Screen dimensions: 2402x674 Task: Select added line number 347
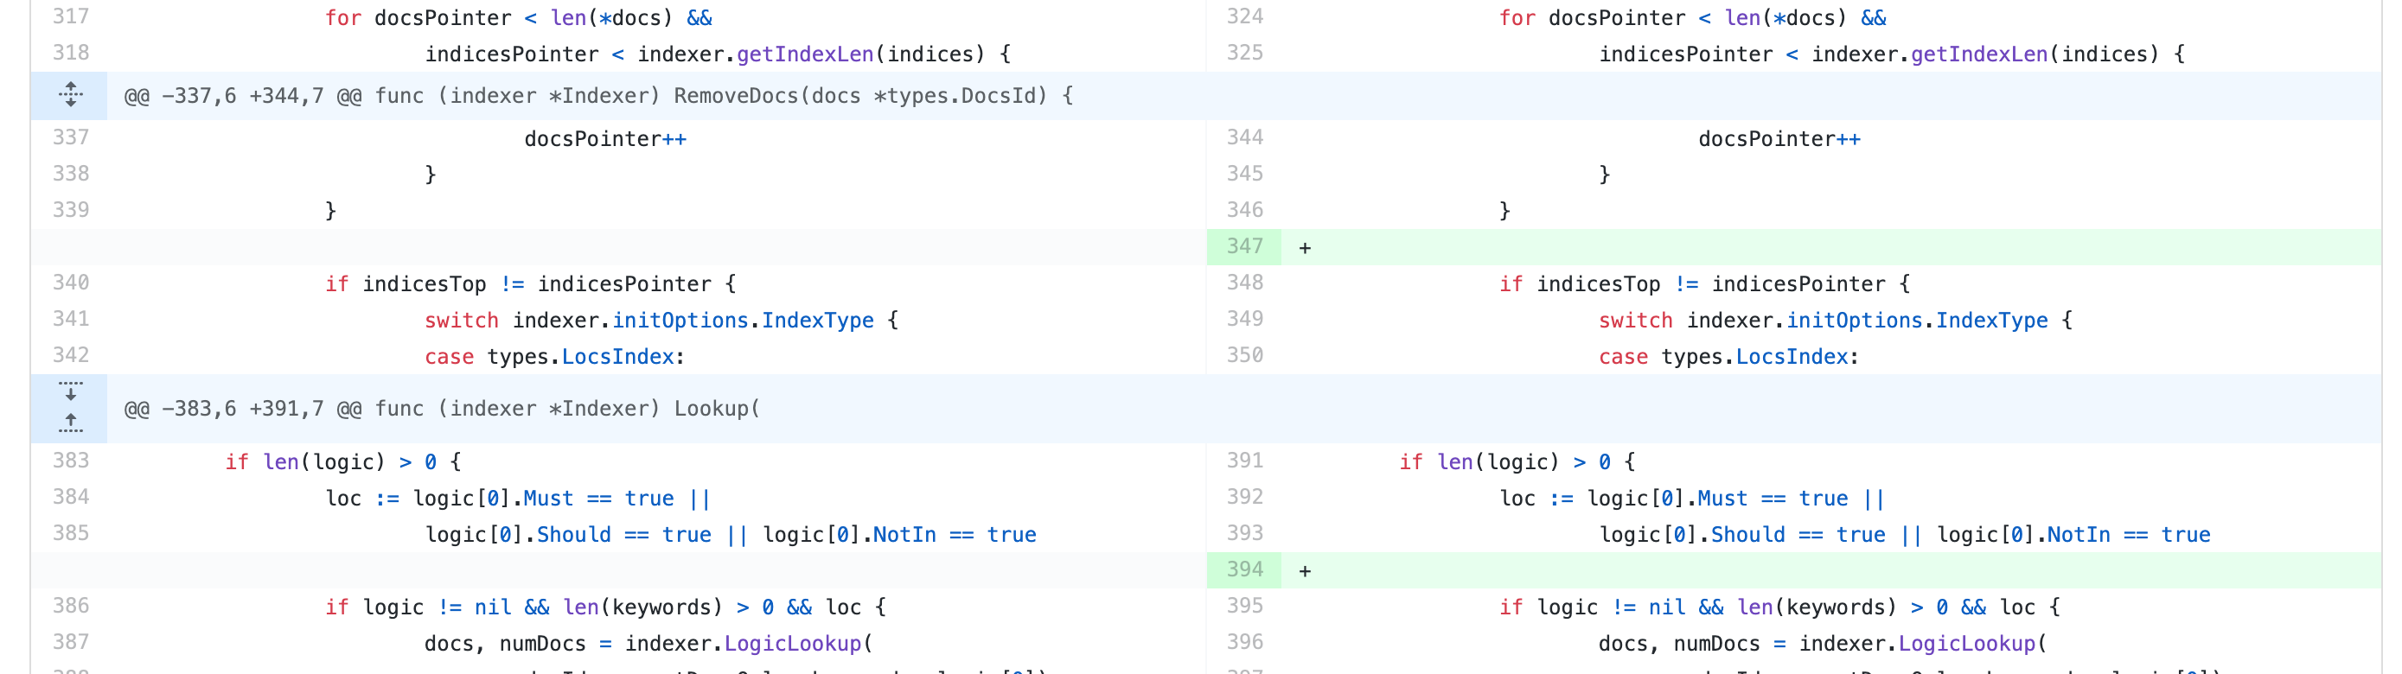click(x=1244, y=247)
